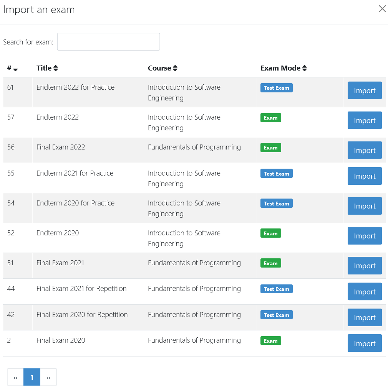
Task: Click the green Exam badge on Endterm 2022
Action: [270, 118]
